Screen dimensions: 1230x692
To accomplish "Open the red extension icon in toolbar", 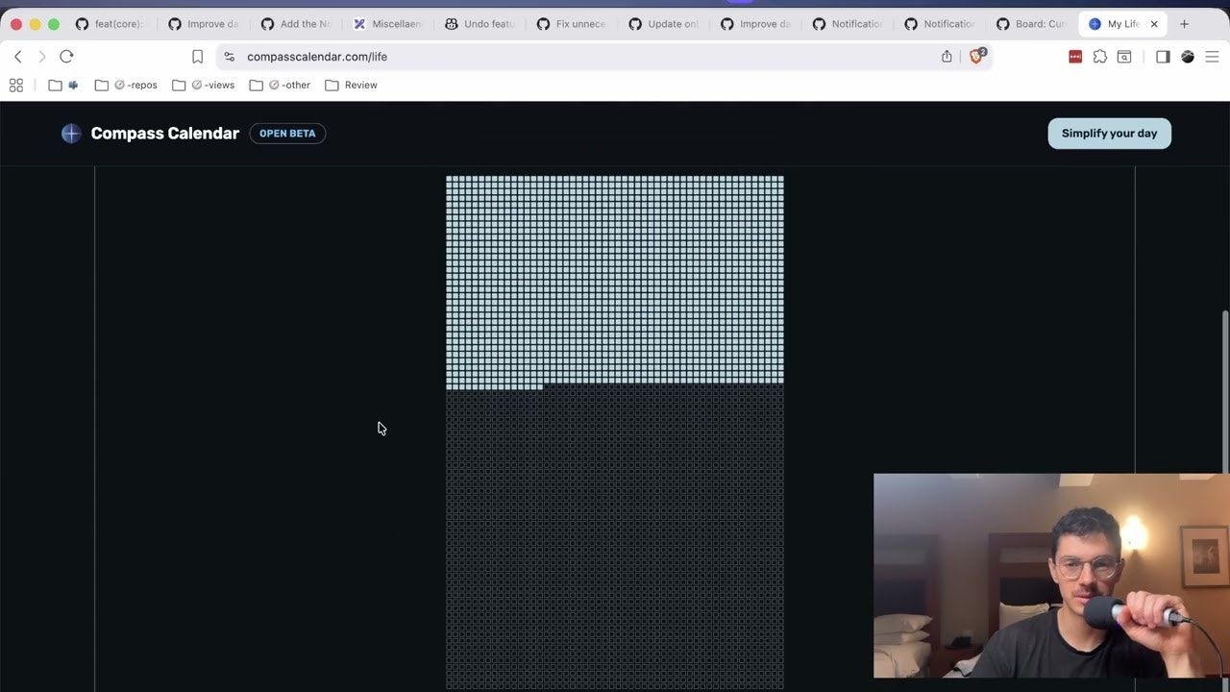I will [x=1075, y=57].
